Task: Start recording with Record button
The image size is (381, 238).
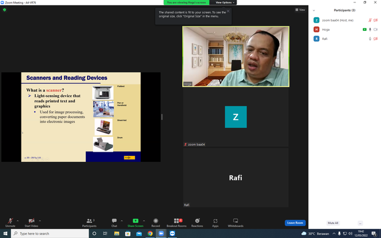Action: click(x=155, y=223)
